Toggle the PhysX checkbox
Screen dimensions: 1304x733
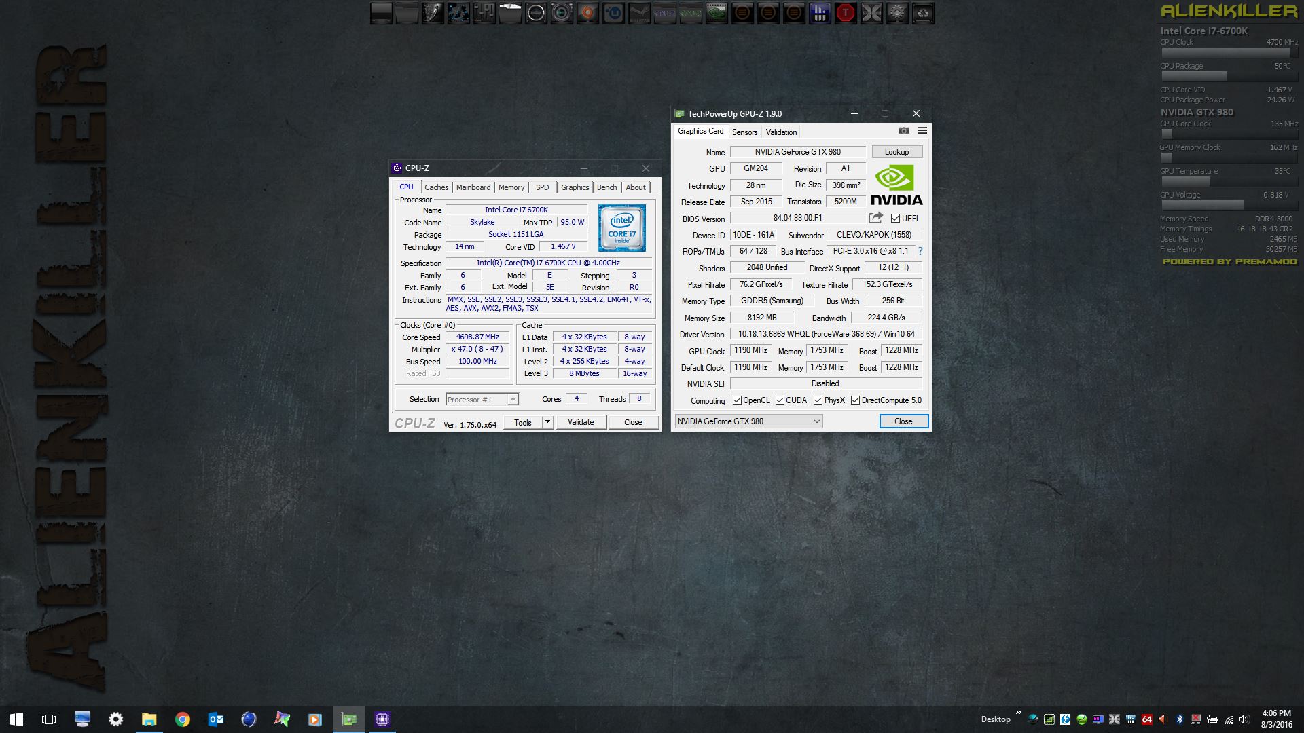(818, 400)
